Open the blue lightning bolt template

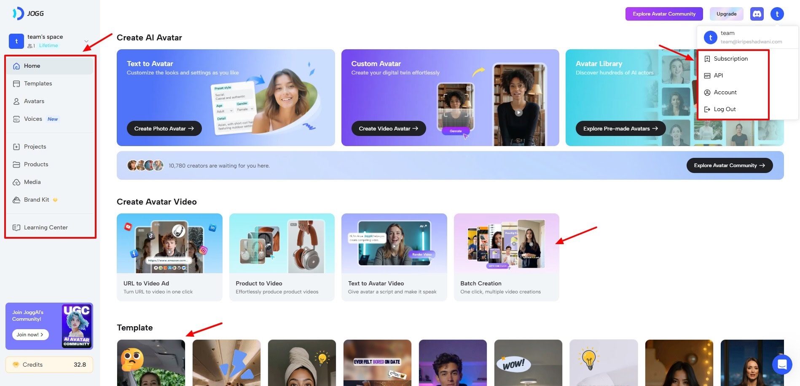[x=226, y=363]
